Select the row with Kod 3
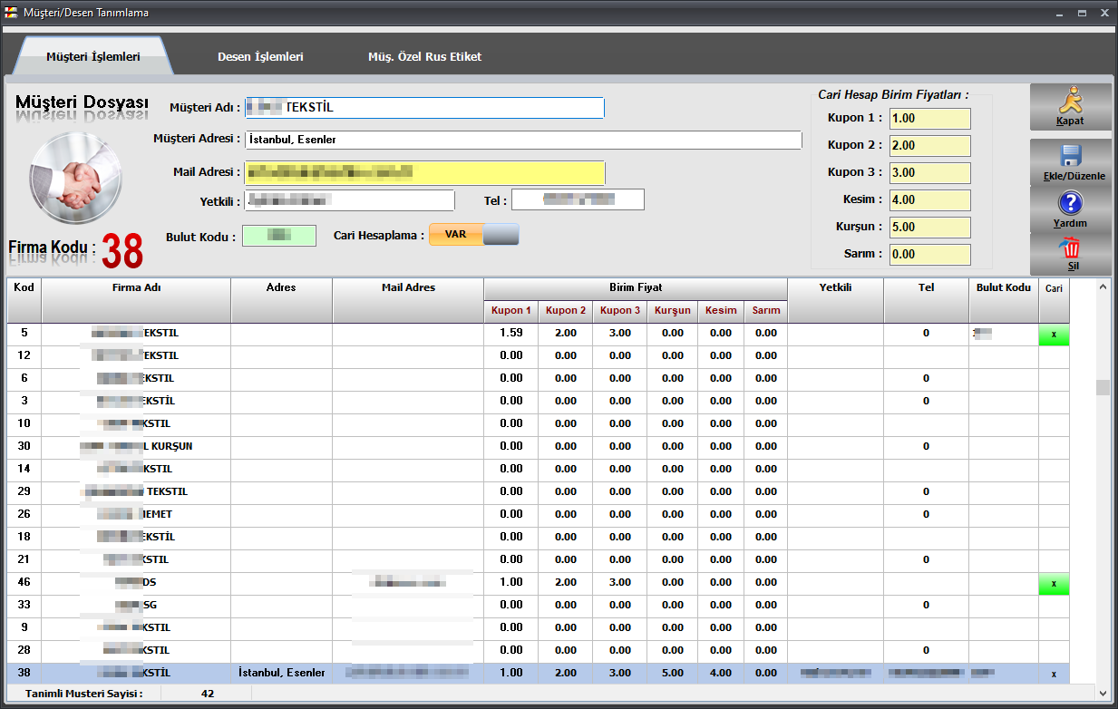1118x709 pixels. point(539,402)
